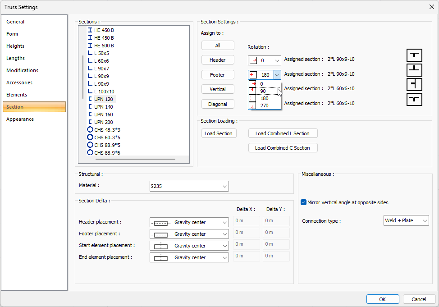The height and width of the screenshot is (307, 439).
Task: Click the Diagonal section orientation preview icon
Action: click(x=414, y=99)
